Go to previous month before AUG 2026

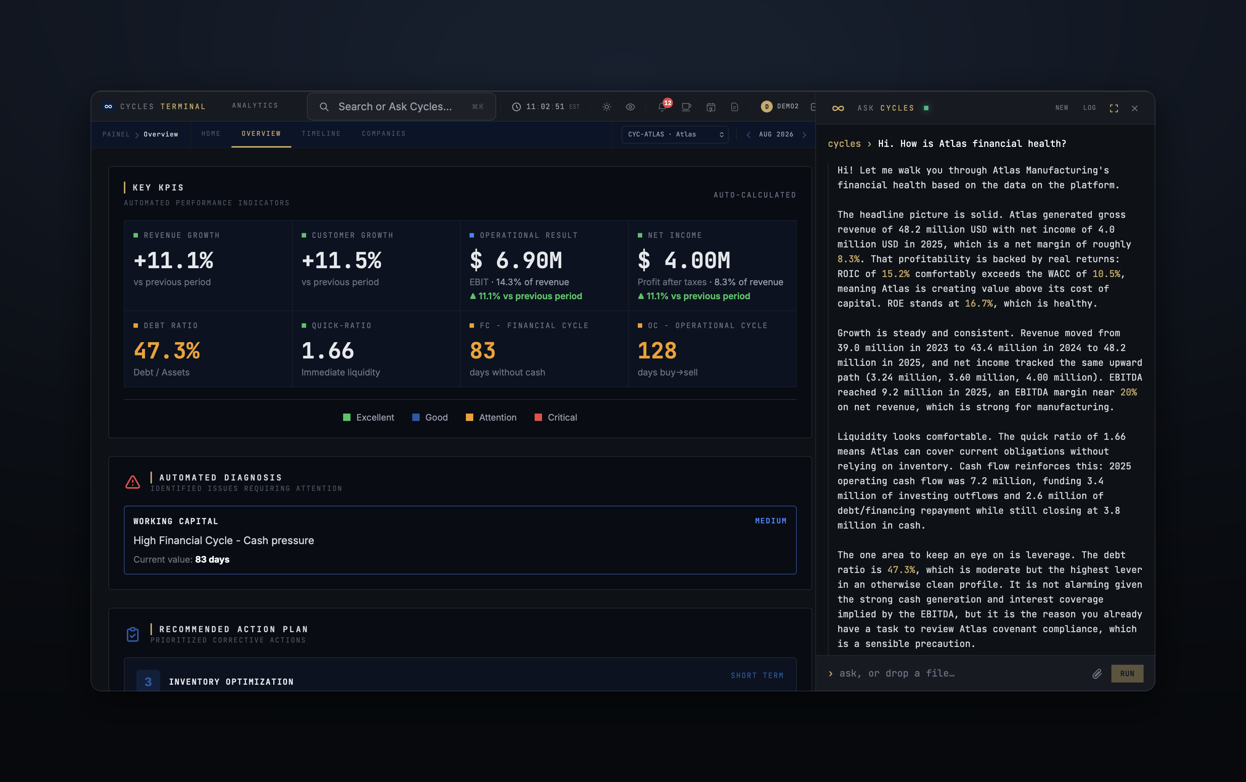coord(748,135)
